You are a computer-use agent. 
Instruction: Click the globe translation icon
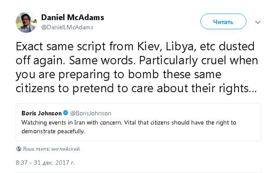(x=18, y=149)
